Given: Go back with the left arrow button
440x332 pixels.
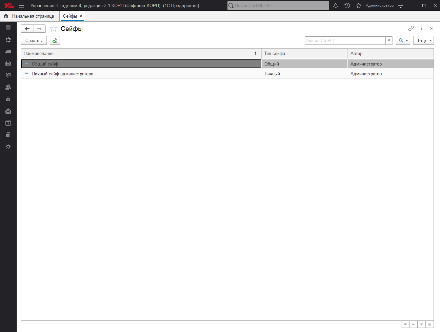Looking at the screenshot, I should (x=27, y=29).
